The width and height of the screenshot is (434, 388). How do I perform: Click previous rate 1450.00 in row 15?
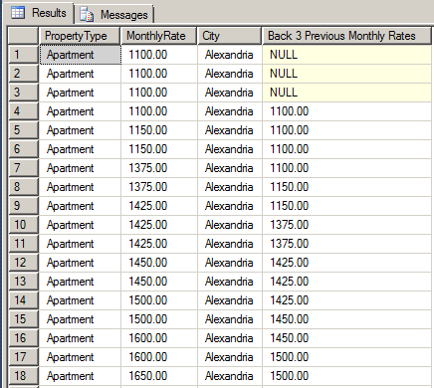click(x=346, y=319)
